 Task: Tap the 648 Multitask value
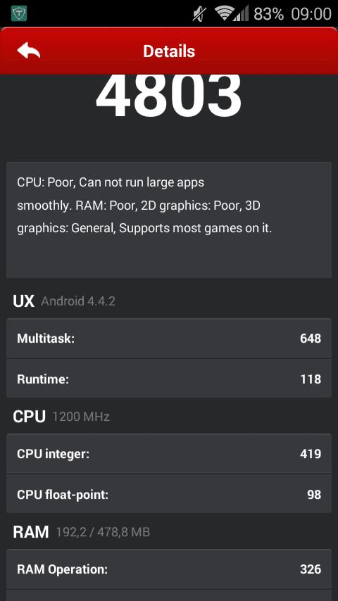pos(311,338)
